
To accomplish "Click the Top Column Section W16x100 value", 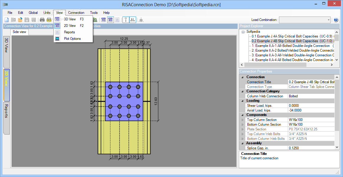I will click(311, 120).
